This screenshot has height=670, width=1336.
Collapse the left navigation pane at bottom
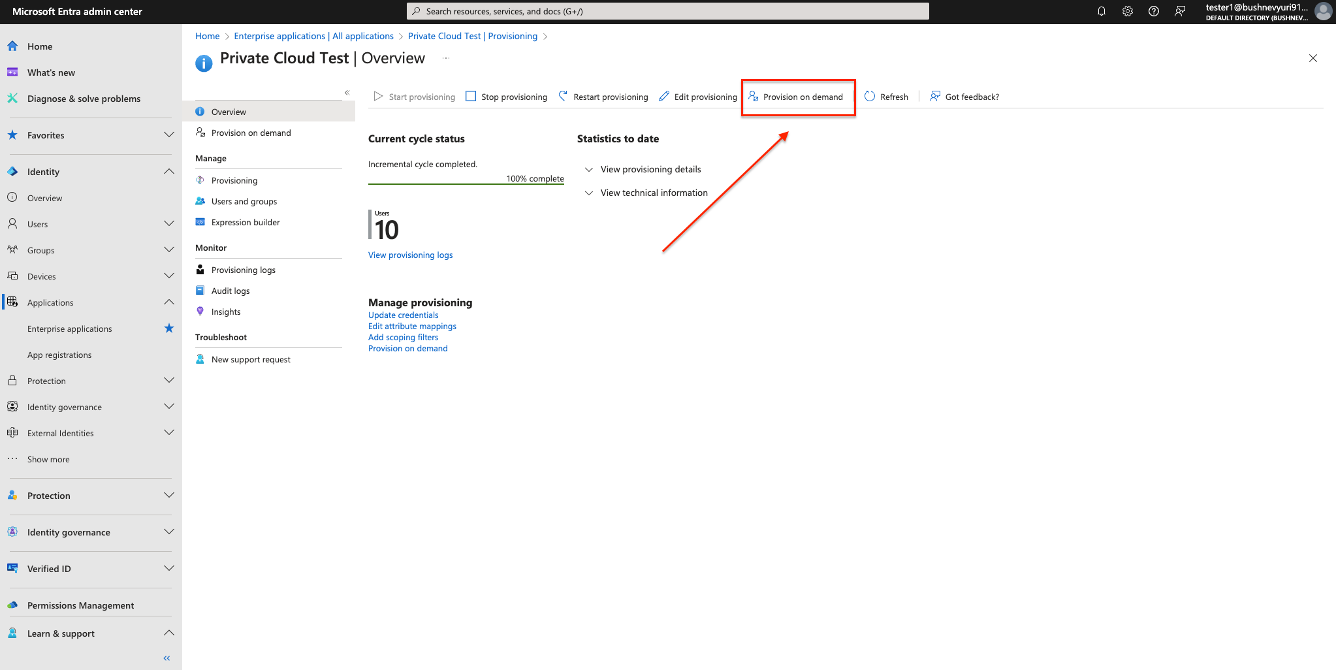167,658
